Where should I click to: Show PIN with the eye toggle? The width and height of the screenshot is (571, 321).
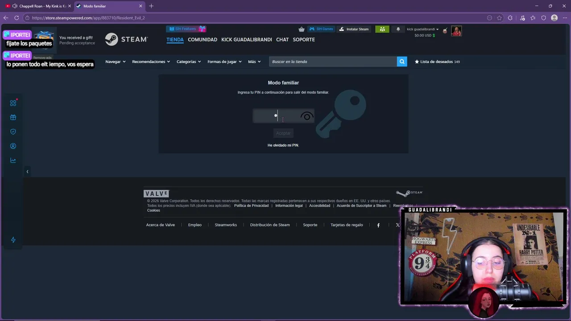306,116
